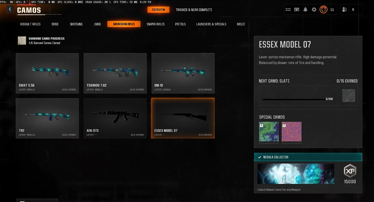Open the Launchers & Specials category
The image size is (374, 202).
[x=211, y=24]
